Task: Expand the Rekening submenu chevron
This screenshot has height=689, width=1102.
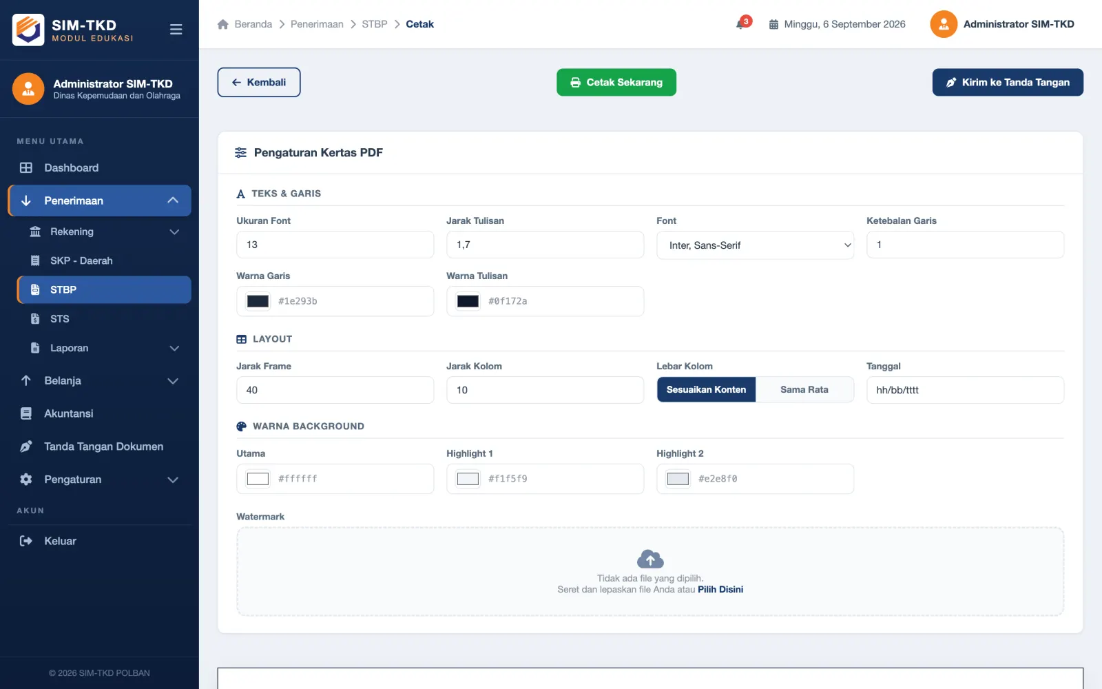Action: pos(174,232)
